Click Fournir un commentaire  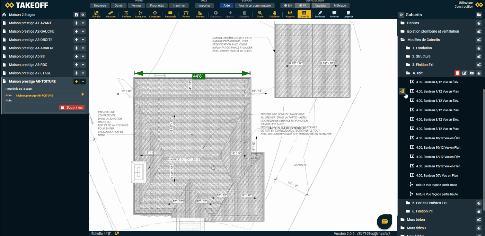pos(255,6)
